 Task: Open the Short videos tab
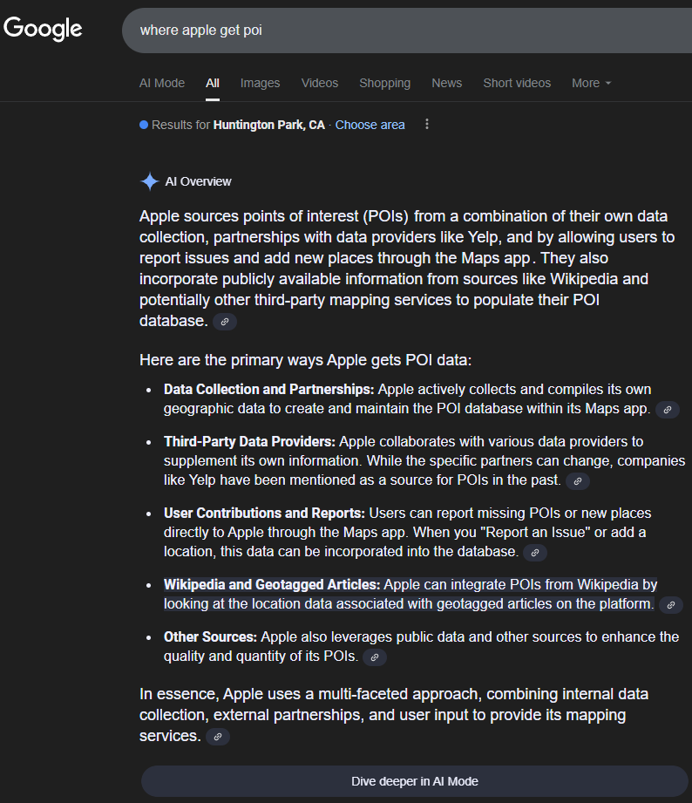tap(517, 83)
